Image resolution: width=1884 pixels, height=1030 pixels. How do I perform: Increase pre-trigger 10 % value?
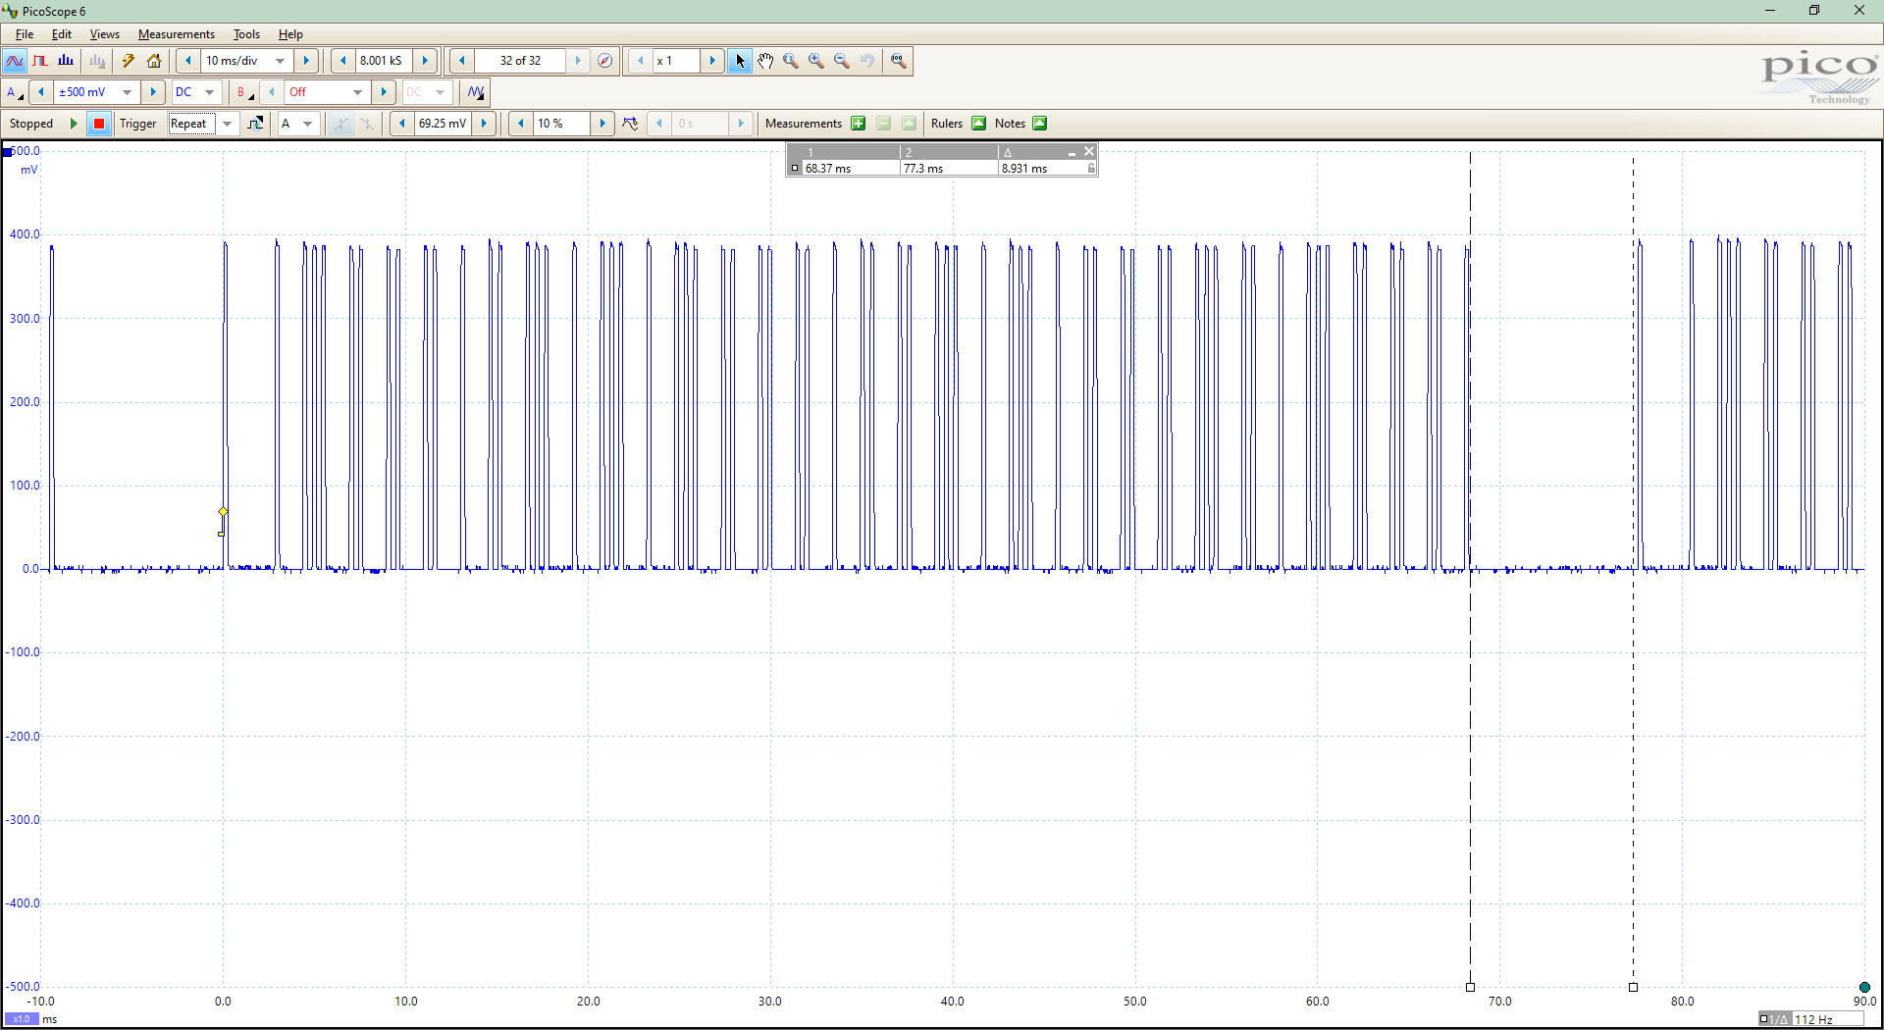(602, 124)
